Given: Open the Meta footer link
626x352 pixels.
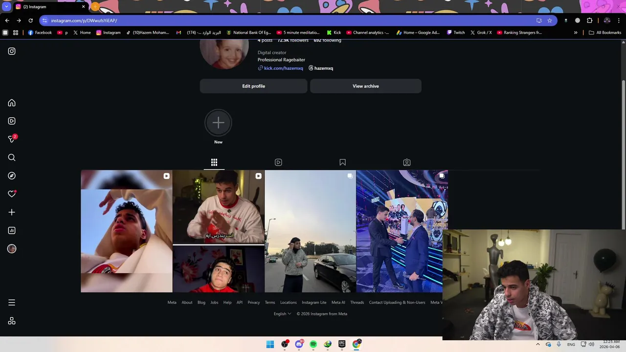Looking at the screenshot, I should [172, 303].
